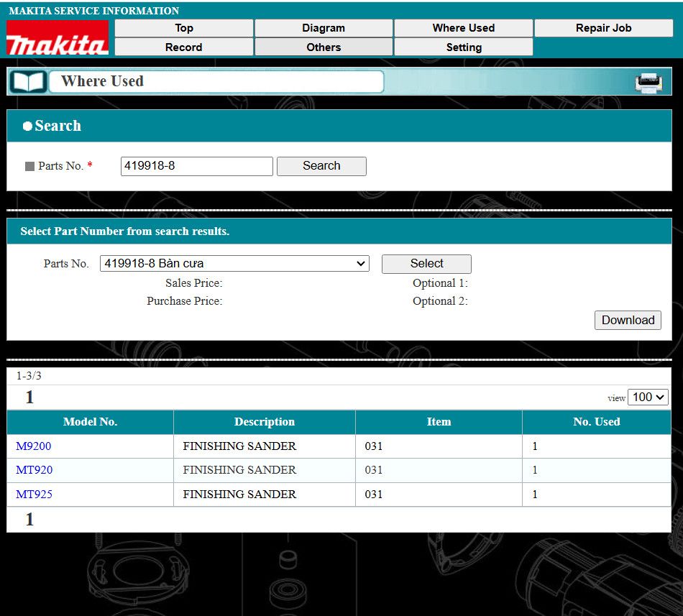This screenshot has width=683, height=616.
Task: Click the printer icon
Action: tap(648, 82)
